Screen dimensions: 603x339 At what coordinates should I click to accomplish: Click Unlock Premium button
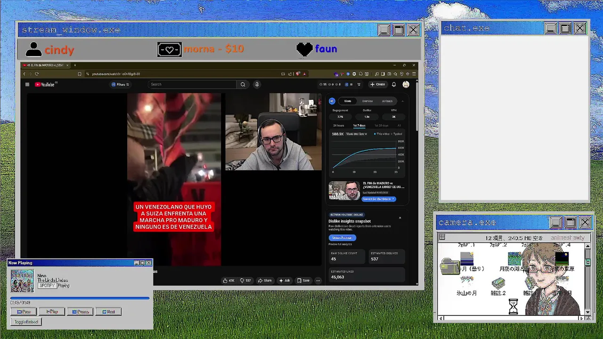click(342, 238)
